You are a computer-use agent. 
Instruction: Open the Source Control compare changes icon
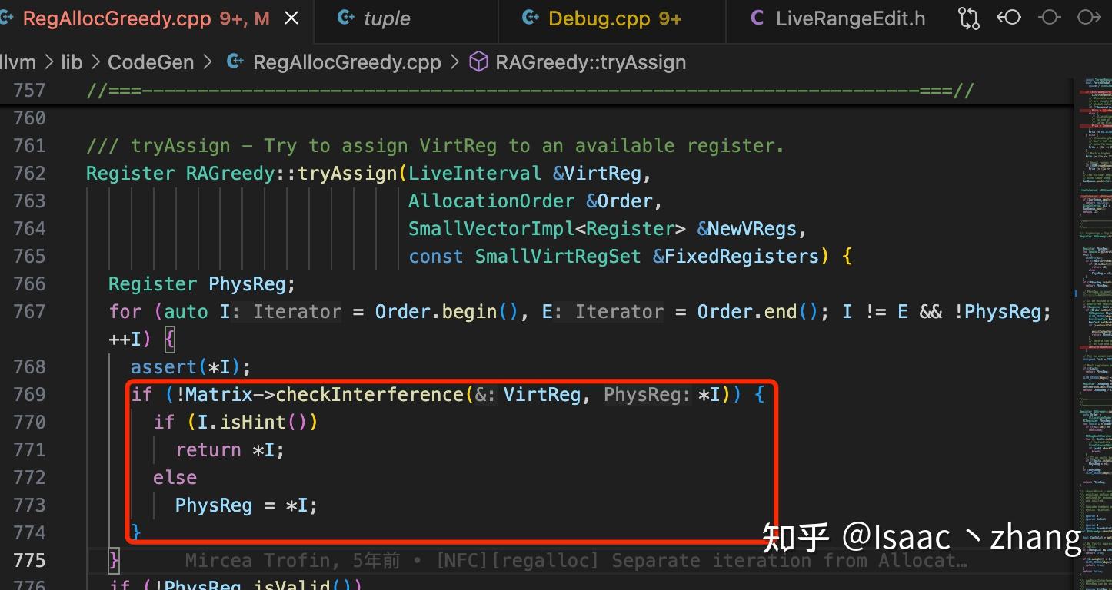968,18
